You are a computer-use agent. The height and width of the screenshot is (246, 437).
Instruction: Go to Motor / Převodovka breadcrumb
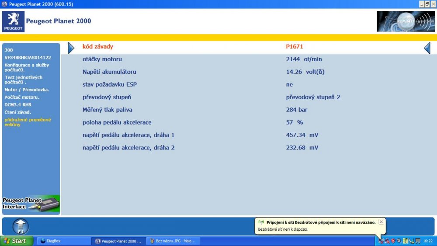click(x=27, y=90)
